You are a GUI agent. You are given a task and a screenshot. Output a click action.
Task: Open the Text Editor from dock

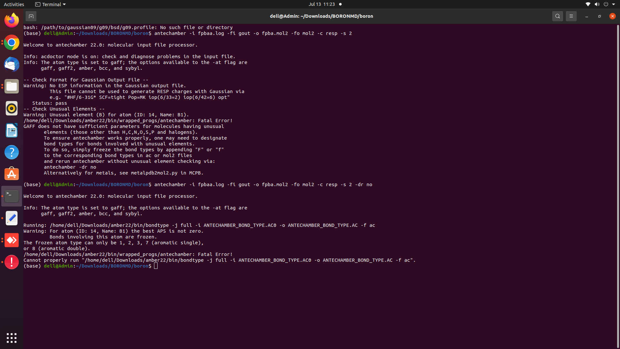click(12, 218)
